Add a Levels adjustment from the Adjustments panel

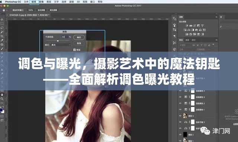point(191,26)
